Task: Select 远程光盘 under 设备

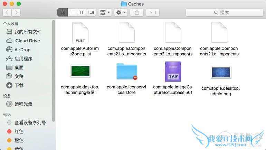Action: pyautogui.click(x=23, y=104)
